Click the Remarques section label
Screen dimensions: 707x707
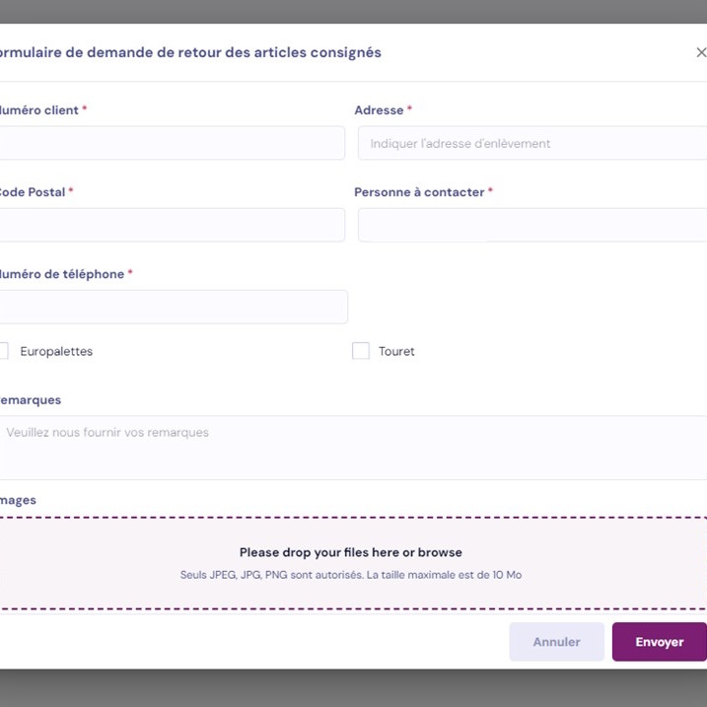click(x=31, y=400)
